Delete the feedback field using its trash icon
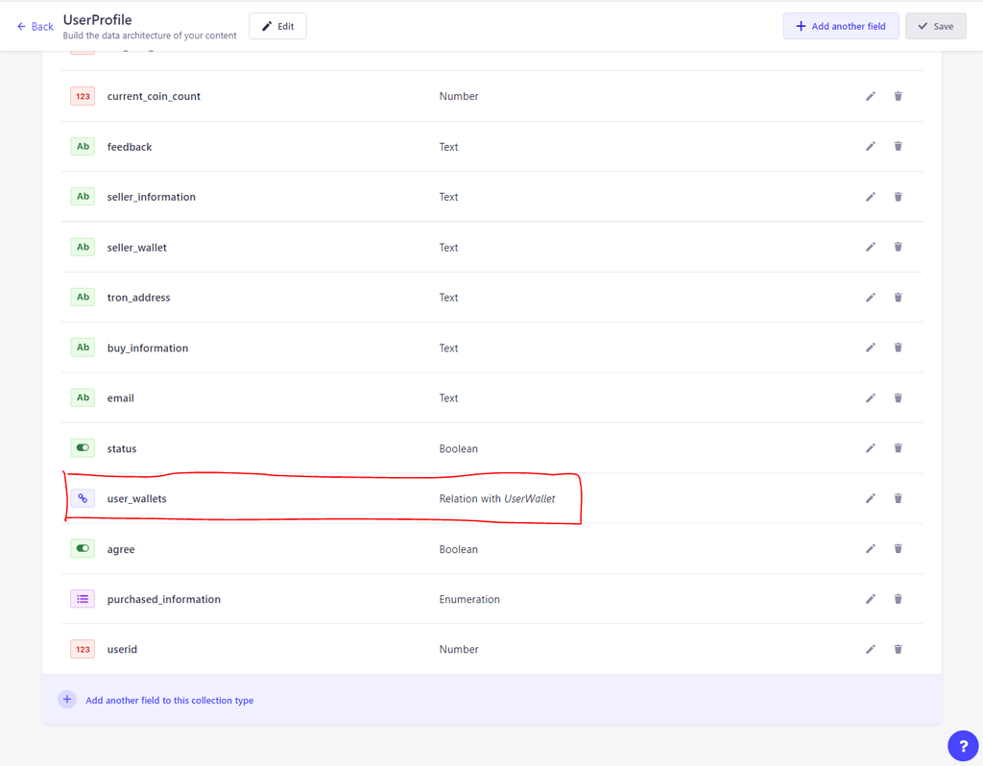Viewport: 983px width, 766px height. [x=898, y=146]
